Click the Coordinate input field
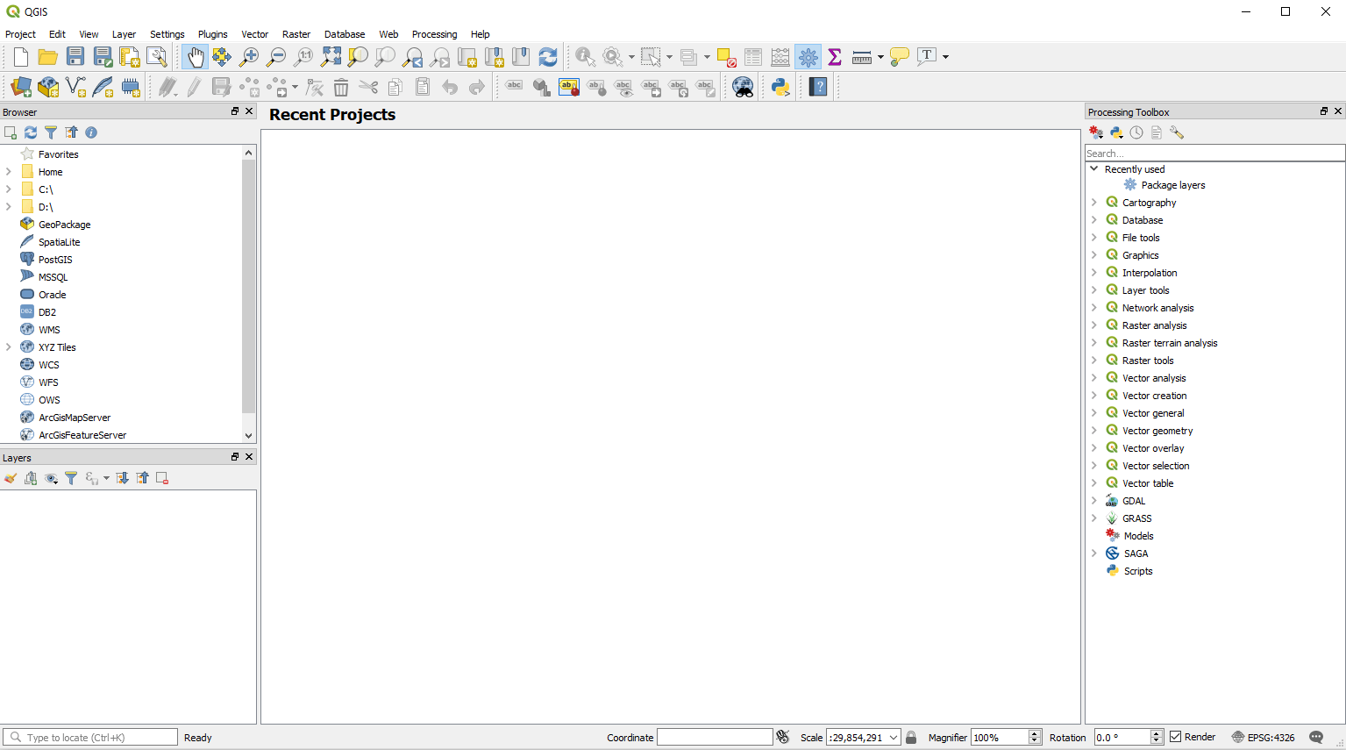 point(715,737)
